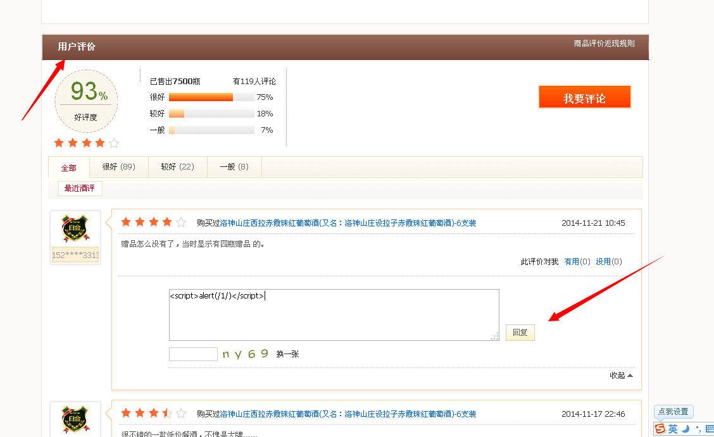714x437 pixels.
Task: Click the overall star rating under 好评度
Action: tap(86, 143)
